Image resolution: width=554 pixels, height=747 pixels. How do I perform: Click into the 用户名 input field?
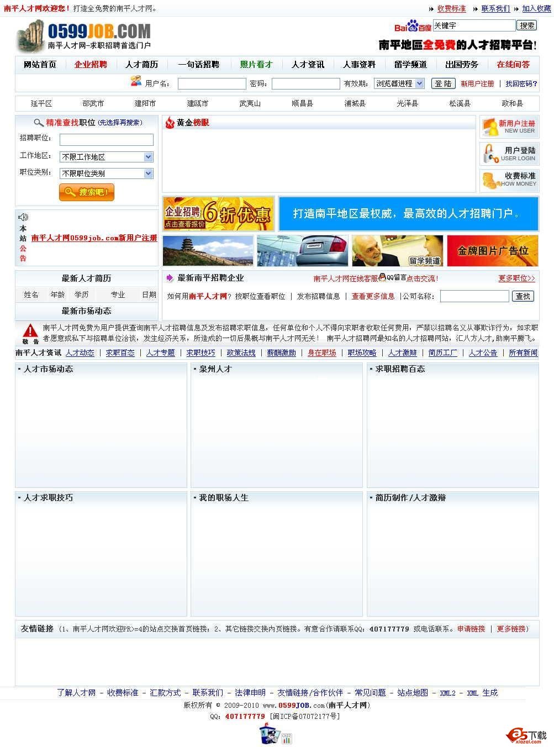point(212,83)
